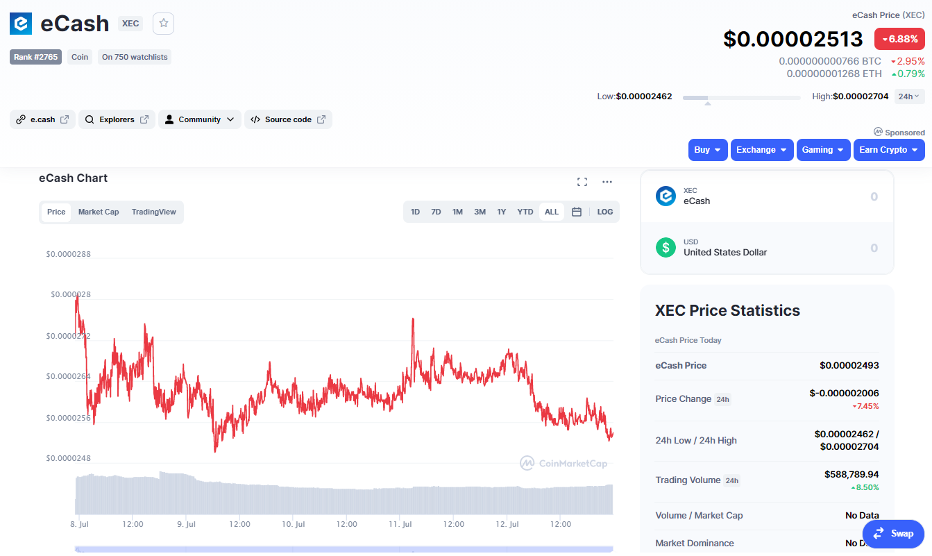932x556 pixels.
Task: Click the Explorers magnifier icon
Action: 90,119
